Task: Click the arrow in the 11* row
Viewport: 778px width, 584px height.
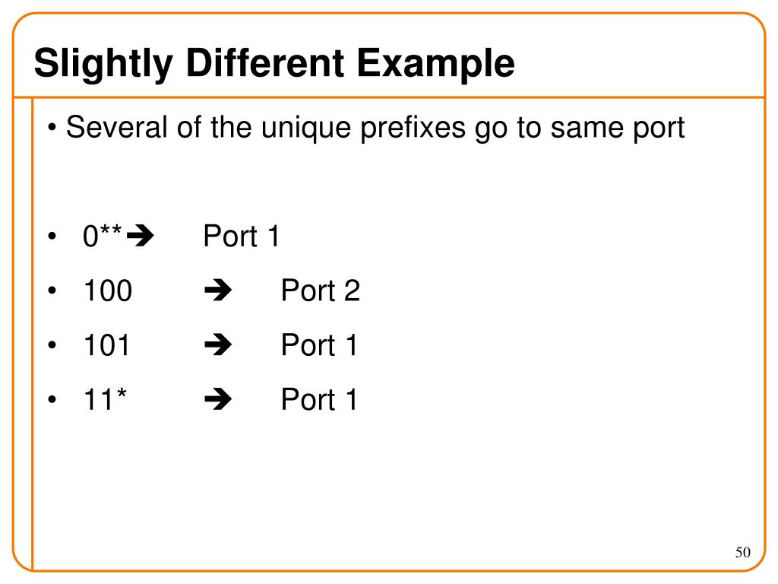Action: tap(218, 400)
